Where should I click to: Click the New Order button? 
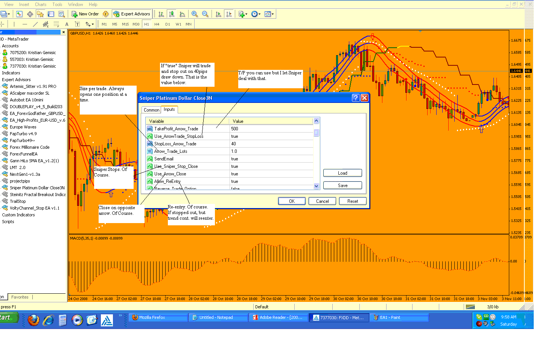85,14
